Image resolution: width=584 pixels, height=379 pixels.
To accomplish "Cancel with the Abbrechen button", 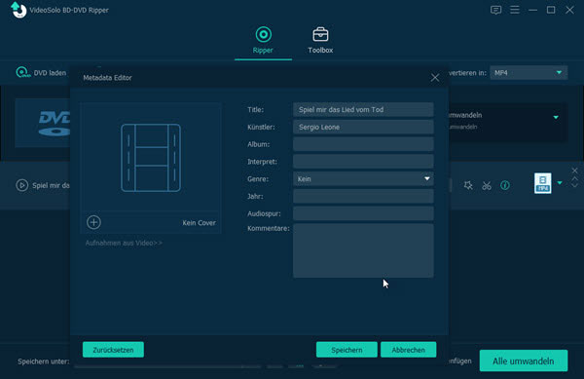I will [408, 350].
